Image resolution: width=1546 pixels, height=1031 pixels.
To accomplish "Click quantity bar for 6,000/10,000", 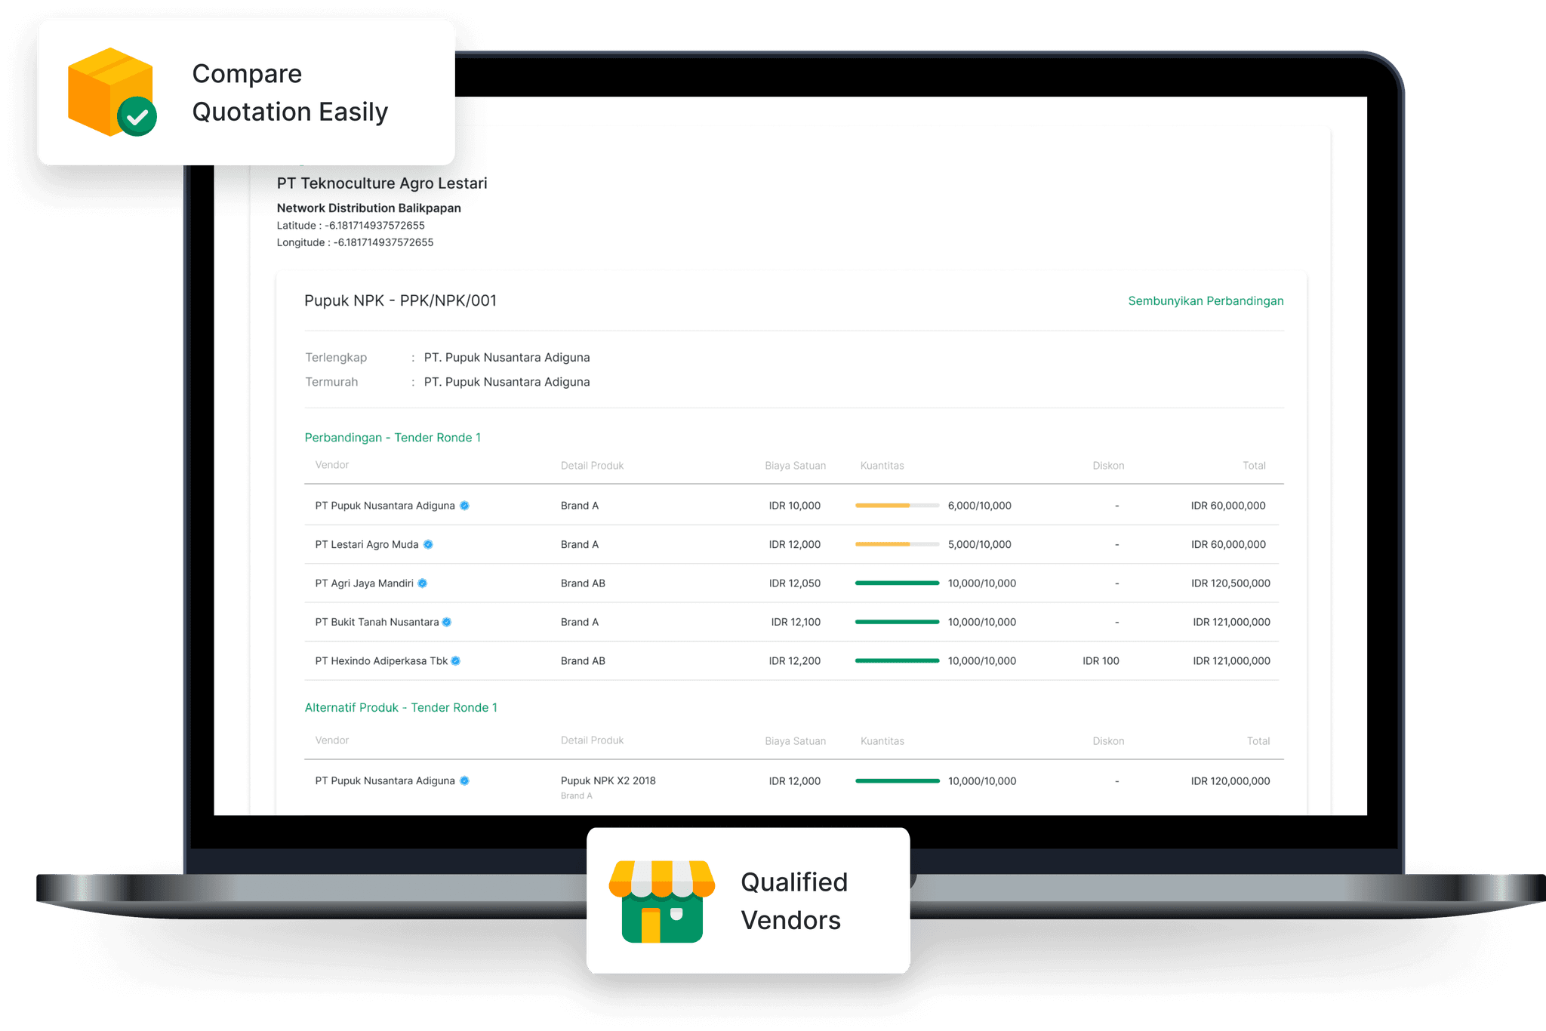I will tap(897, 506).
